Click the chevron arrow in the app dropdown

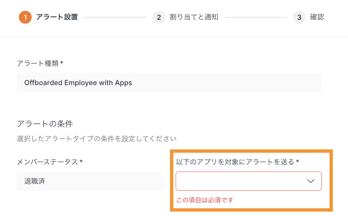pos(311,181)
